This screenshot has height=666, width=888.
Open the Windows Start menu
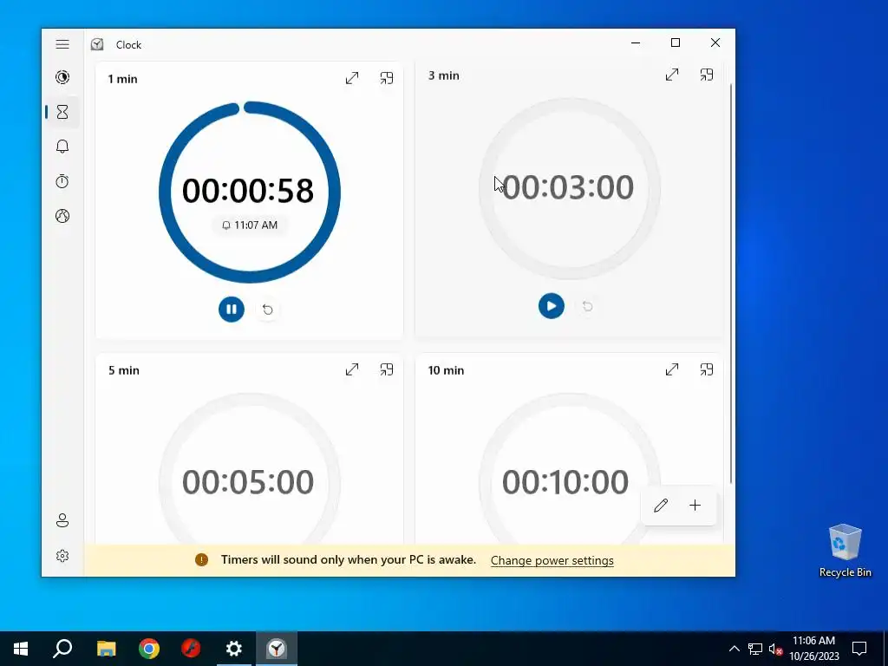click(x=21, y=649)
